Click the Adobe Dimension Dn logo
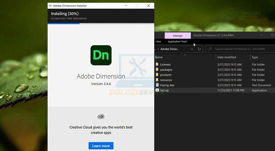 (101, 55)
